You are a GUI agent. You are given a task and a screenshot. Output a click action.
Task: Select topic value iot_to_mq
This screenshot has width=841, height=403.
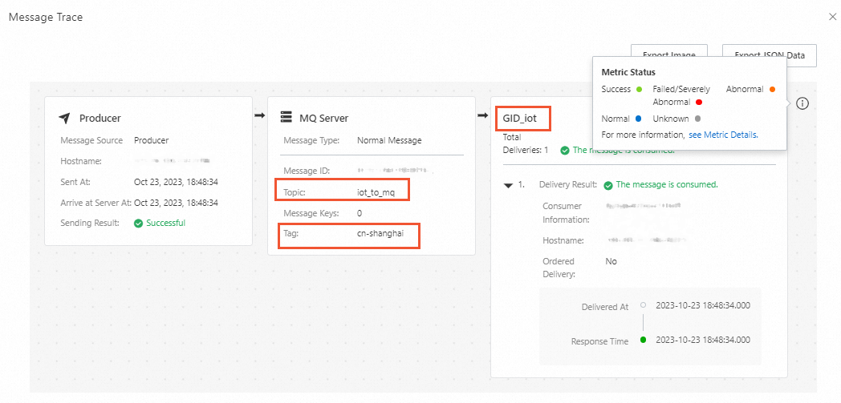pyautogui.click(x=376, y=192)
